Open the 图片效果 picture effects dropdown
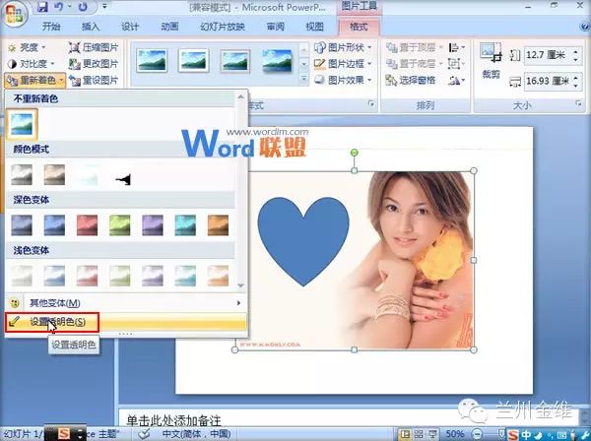Viewport: 591px width, 441px height. tap(343, 80)
